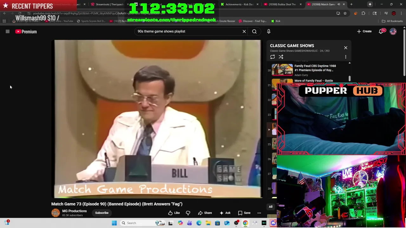This screenshot has height=228, width=406.
Task: Save the video to a playlist
Action: click(x=244, y=213)
